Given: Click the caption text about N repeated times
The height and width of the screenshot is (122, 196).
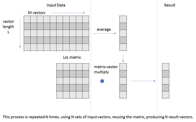Looking at the screenshot, I should coord(98,117).
